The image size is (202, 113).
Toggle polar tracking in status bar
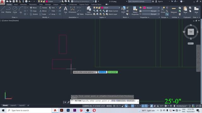click(133, 106)
